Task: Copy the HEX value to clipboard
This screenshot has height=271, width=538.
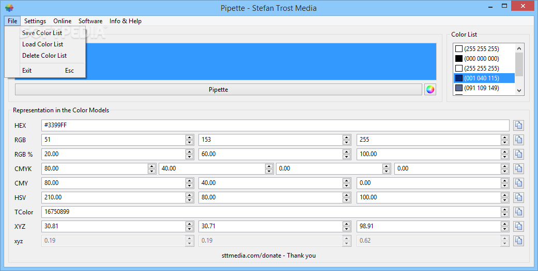Action: point(518,126)
